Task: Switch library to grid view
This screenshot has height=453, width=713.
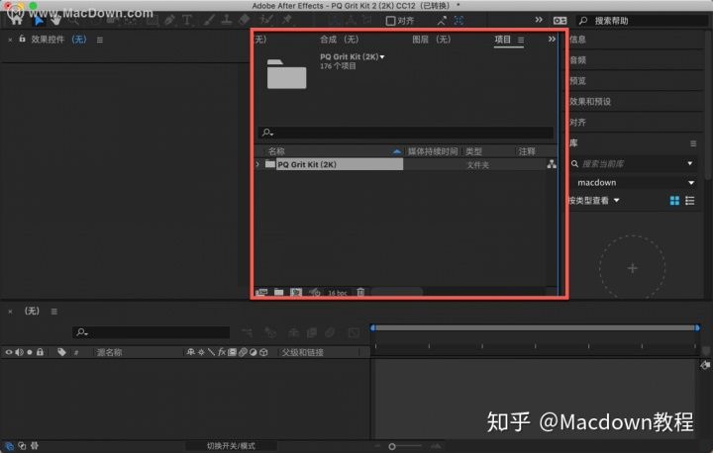Action: pyautogui.click(x=674, y=201)
